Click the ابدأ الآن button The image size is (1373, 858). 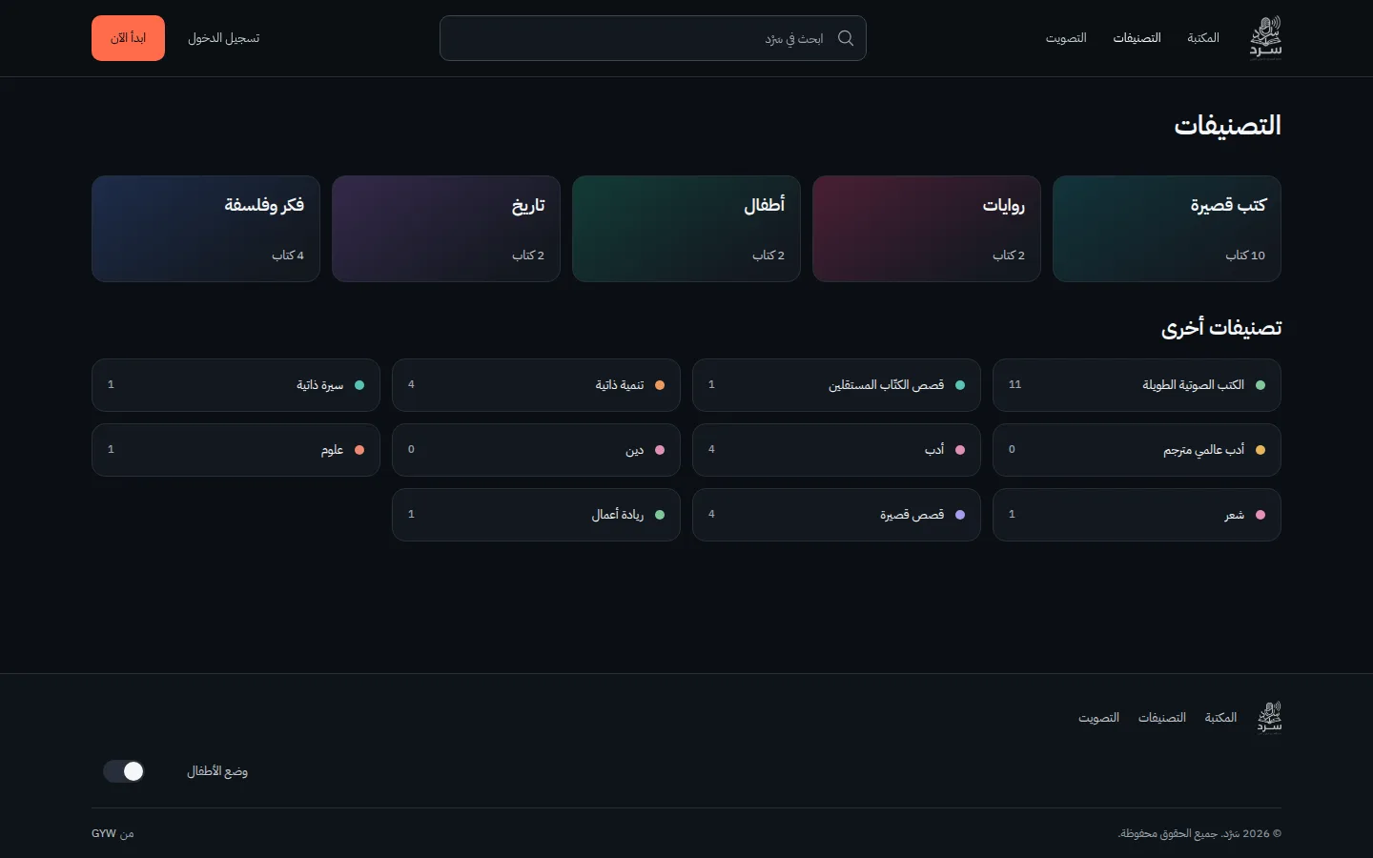click(x=128, y=38)
